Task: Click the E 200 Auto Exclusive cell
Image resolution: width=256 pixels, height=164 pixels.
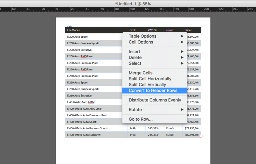Action: coord(94,50)
